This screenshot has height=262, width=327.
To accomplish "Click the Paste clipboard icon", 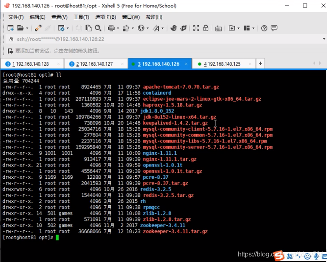I will [88, 28].
